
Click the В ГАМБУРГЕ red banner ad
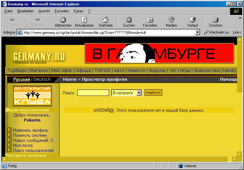[x=159, y=53]
